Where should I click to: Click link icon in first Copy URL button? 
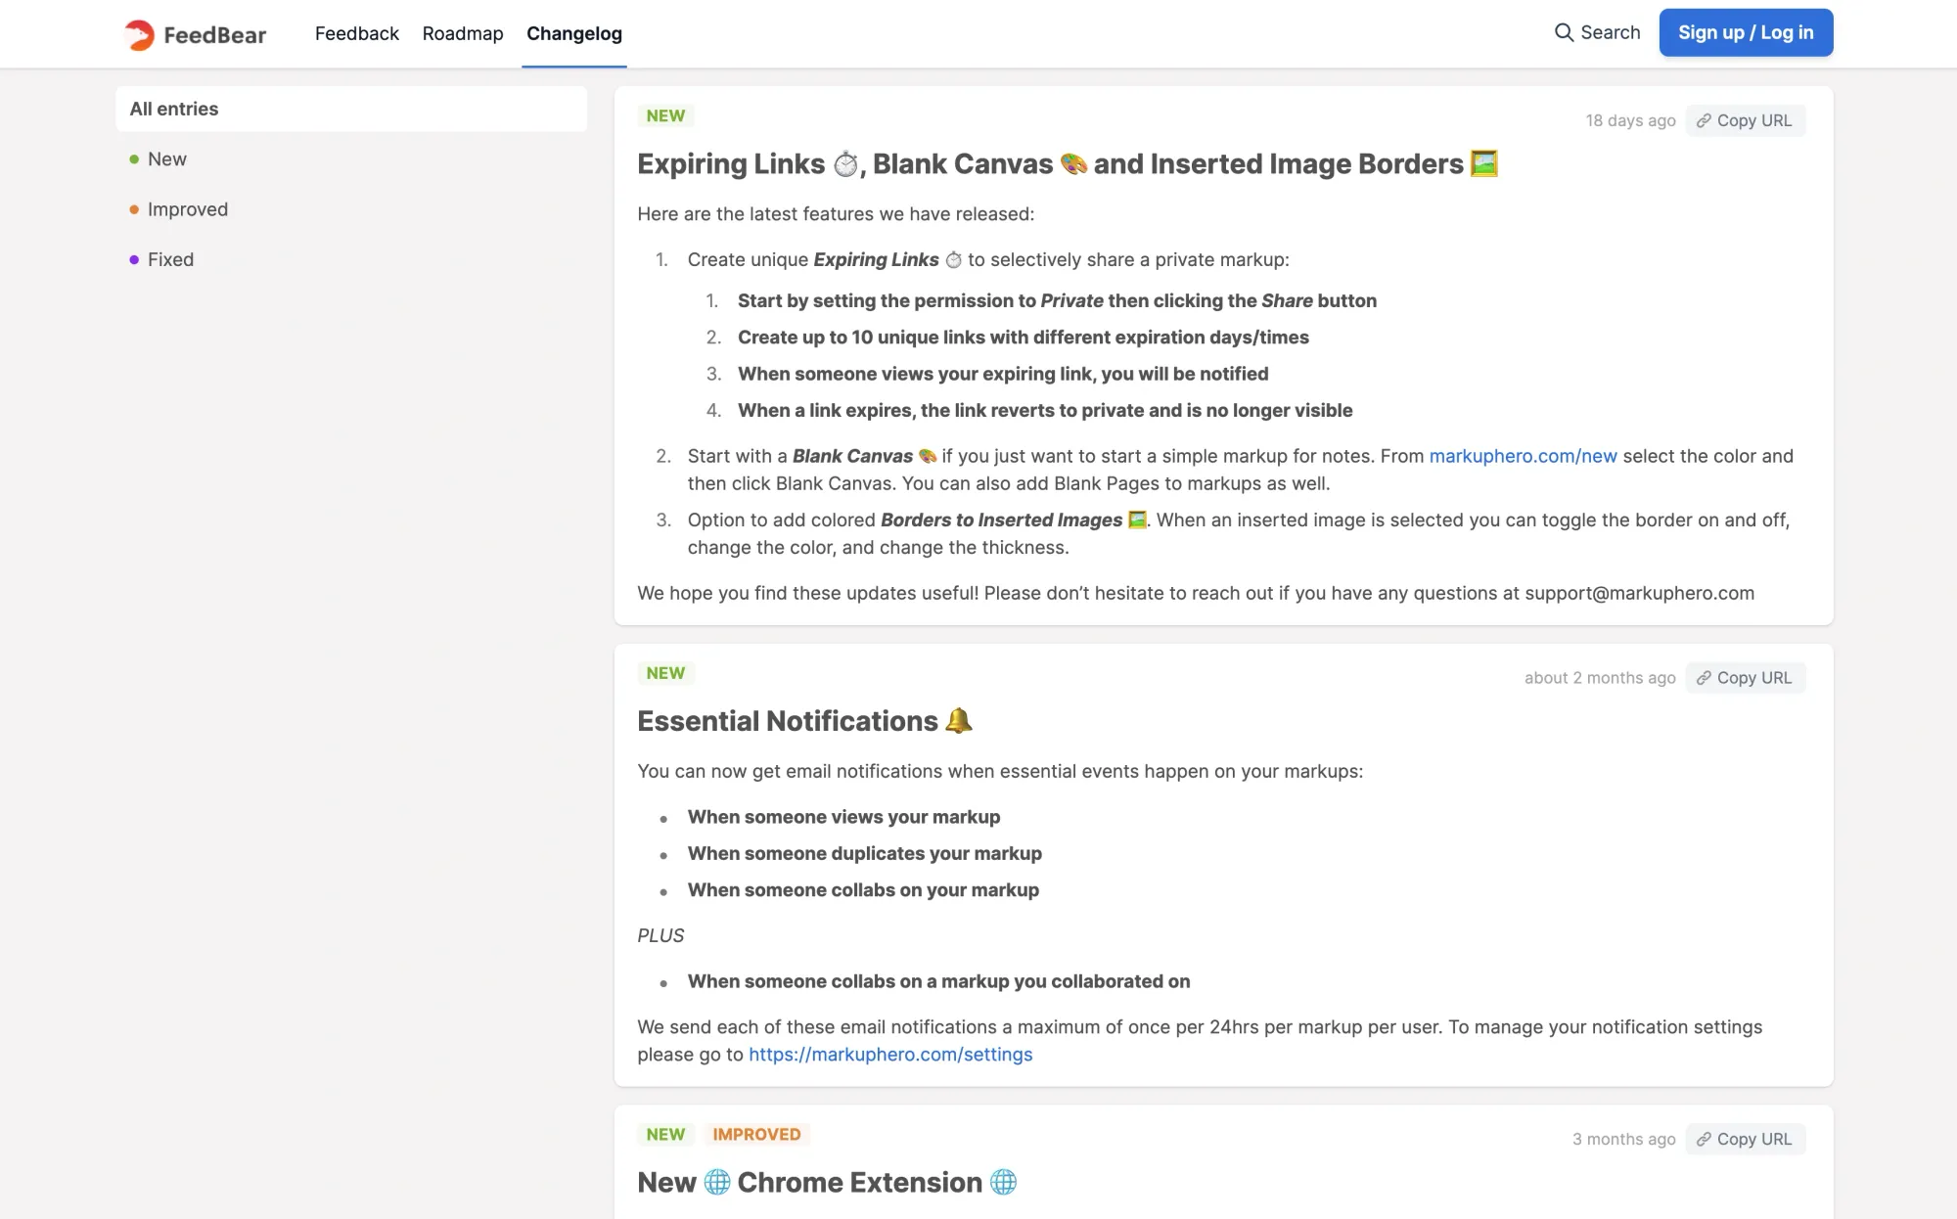tap(1704, 120)
